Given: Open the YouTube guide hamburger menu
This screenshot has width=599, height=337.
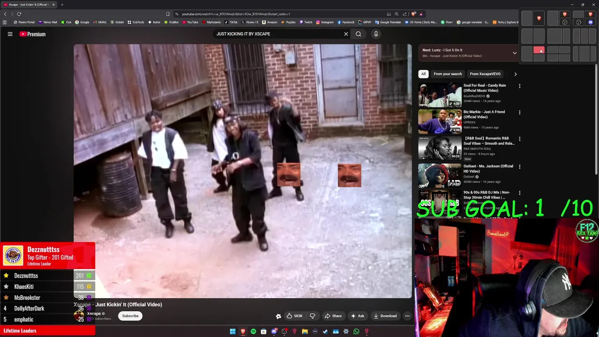Looking at the screenshot, I should (10, 34).
